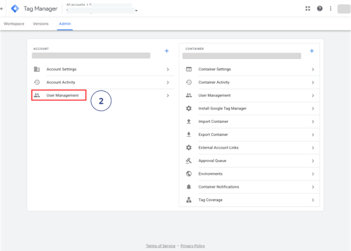
Task: Expand Account Settings chevron
Action: point(167,69)
